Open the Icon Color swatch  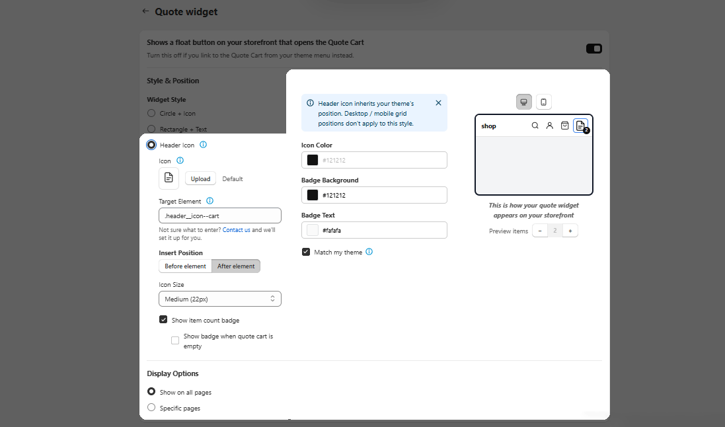point(313,160)
